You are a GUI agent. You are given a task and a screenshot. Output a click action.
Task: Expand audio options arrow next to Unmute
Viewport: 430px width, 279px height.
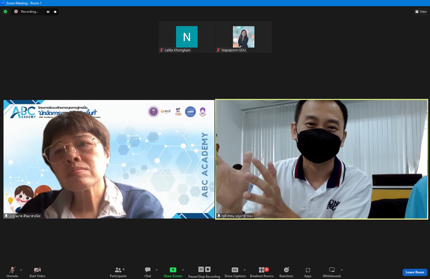pos(21,270)
